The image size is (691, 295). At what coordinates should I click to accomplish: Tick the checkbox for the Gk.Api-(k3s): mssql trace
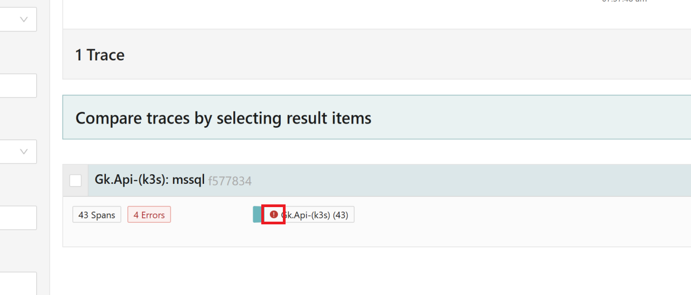pos(76,181)
